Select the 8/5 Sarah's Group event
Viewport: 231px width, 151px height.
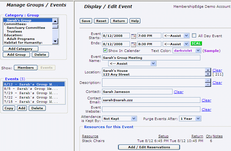(30, 88)
